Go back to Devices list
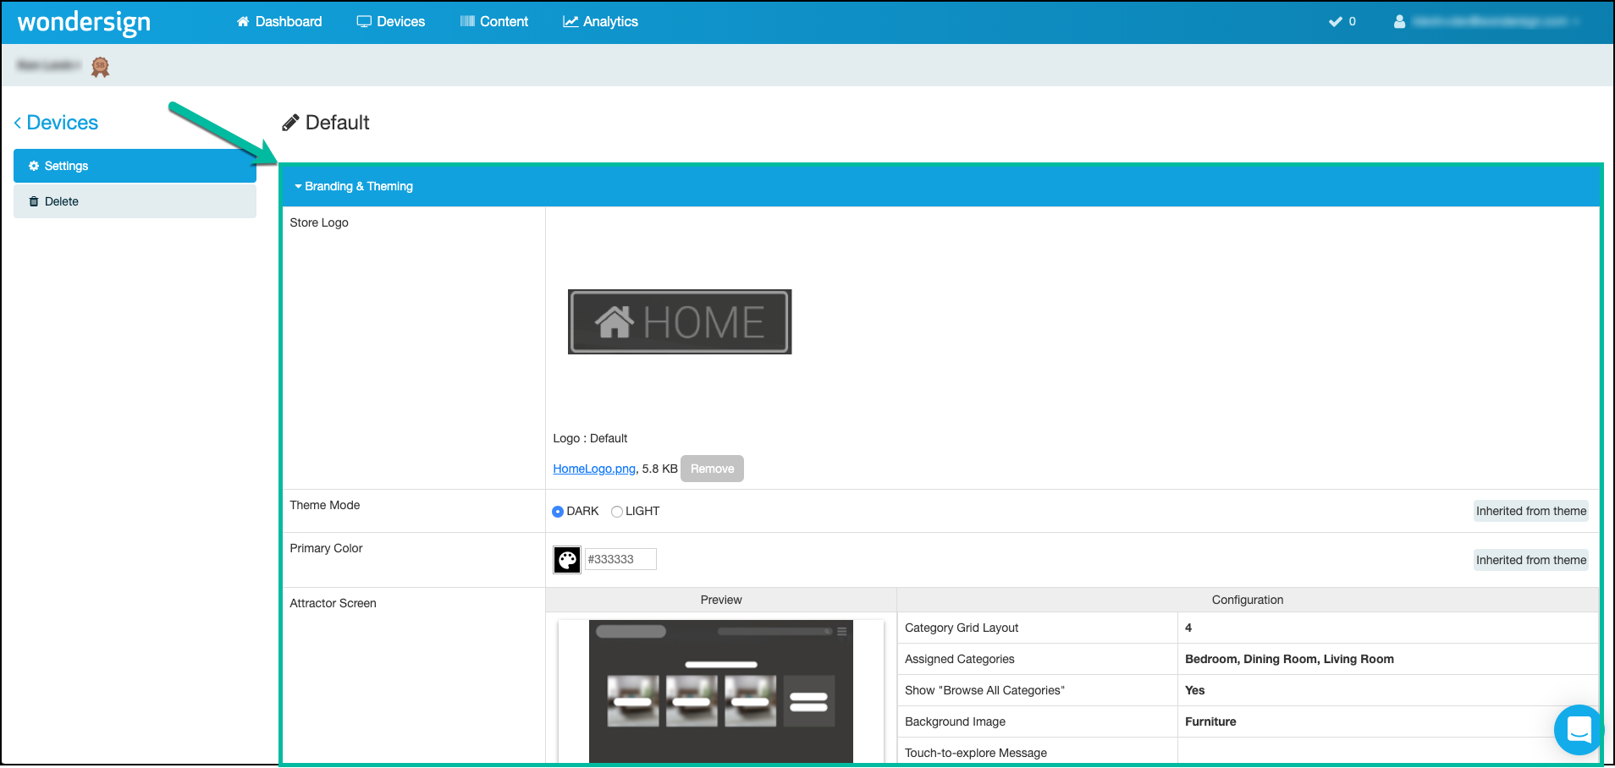The height and width of the screenshot is (768, 1615). [56, 123]
